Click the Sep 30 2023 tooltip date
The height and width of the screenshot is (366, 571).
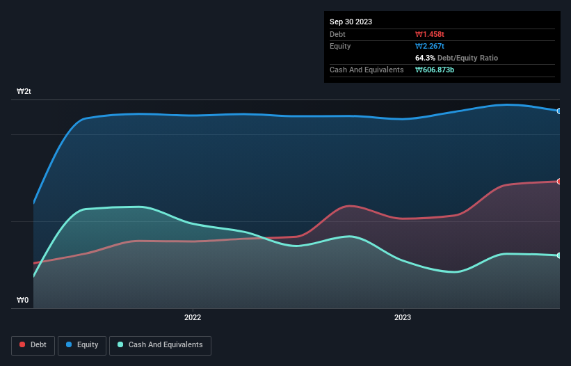pyautogui.click(x=351, y=22)
